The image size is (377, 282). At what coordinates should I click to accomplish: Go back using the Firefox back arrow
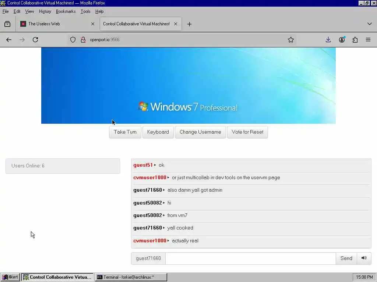point(9,40)
